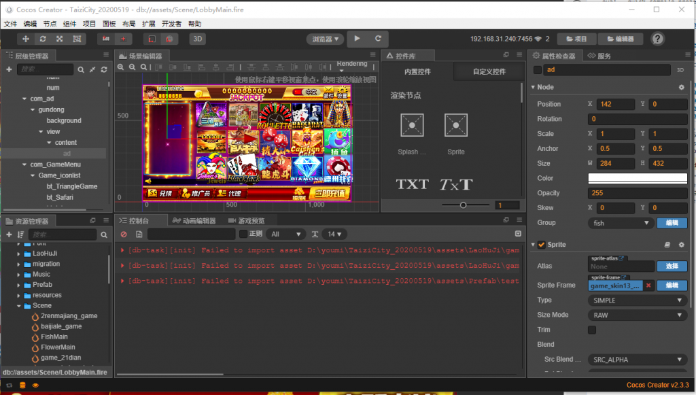Add new asset with plus icon
The width and height of the screenshot is (696, 395).
9,235
